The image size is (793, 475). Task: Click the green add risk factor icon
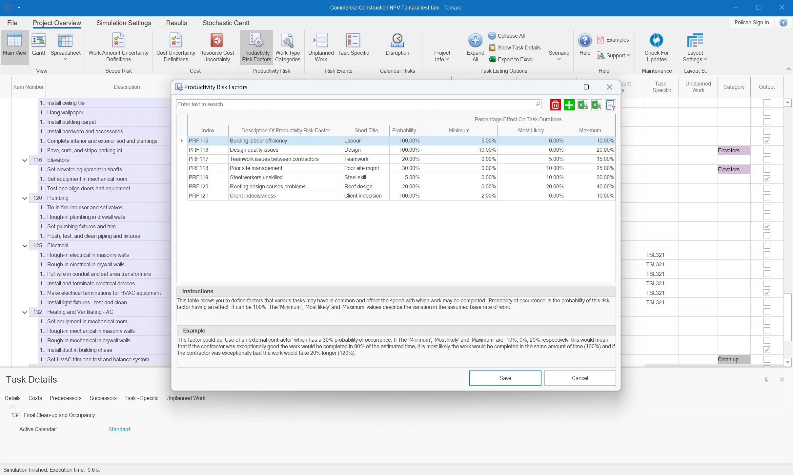(x=569, y=105)
